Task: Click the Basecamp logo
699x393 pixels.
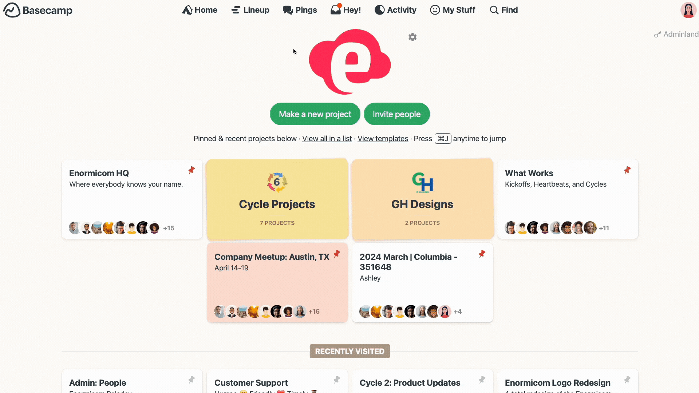Action: [38, 10]
